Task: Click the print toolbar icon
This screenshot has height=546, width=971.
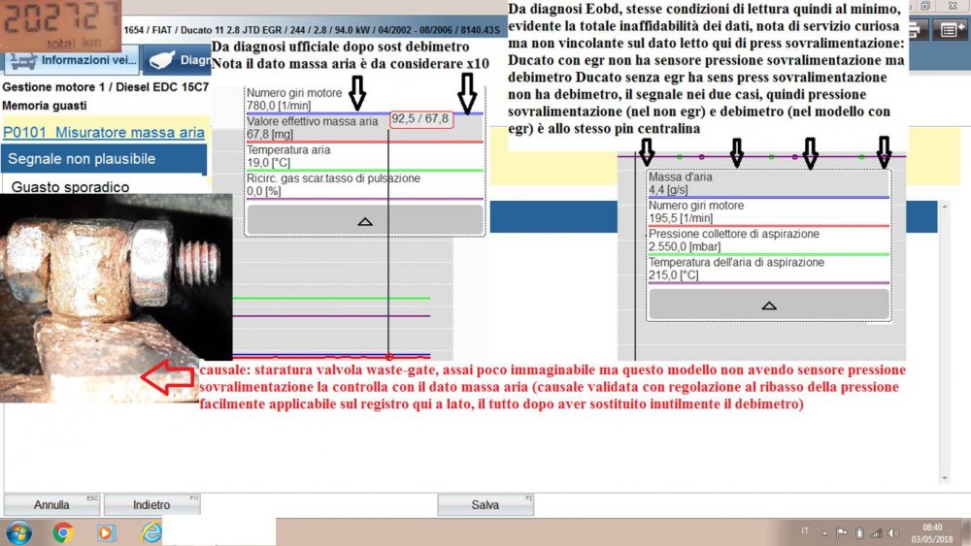Action: click(x=918, y=30)
